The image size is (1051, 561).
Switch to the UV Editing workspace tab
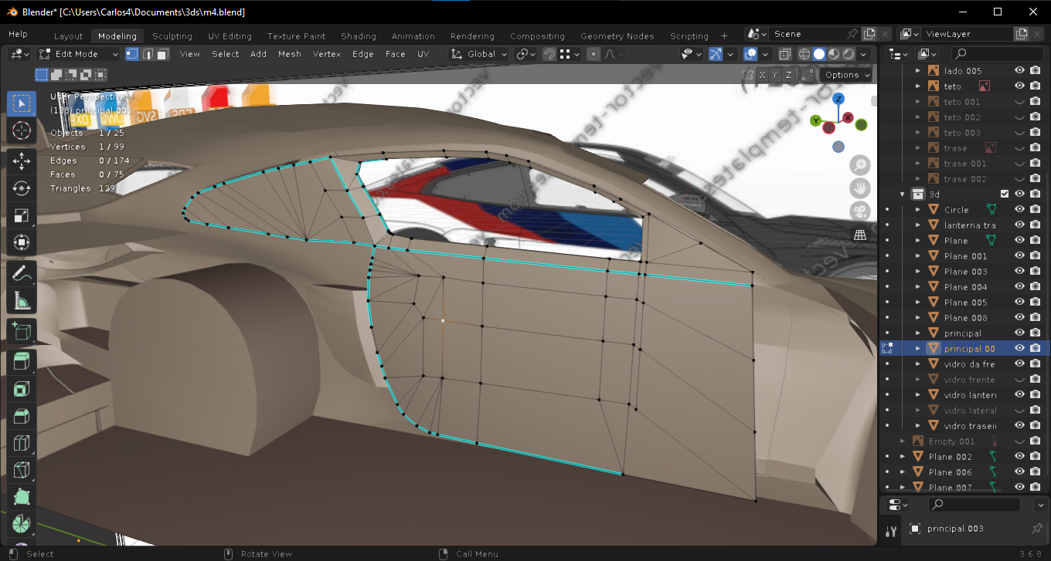[230, 36]
